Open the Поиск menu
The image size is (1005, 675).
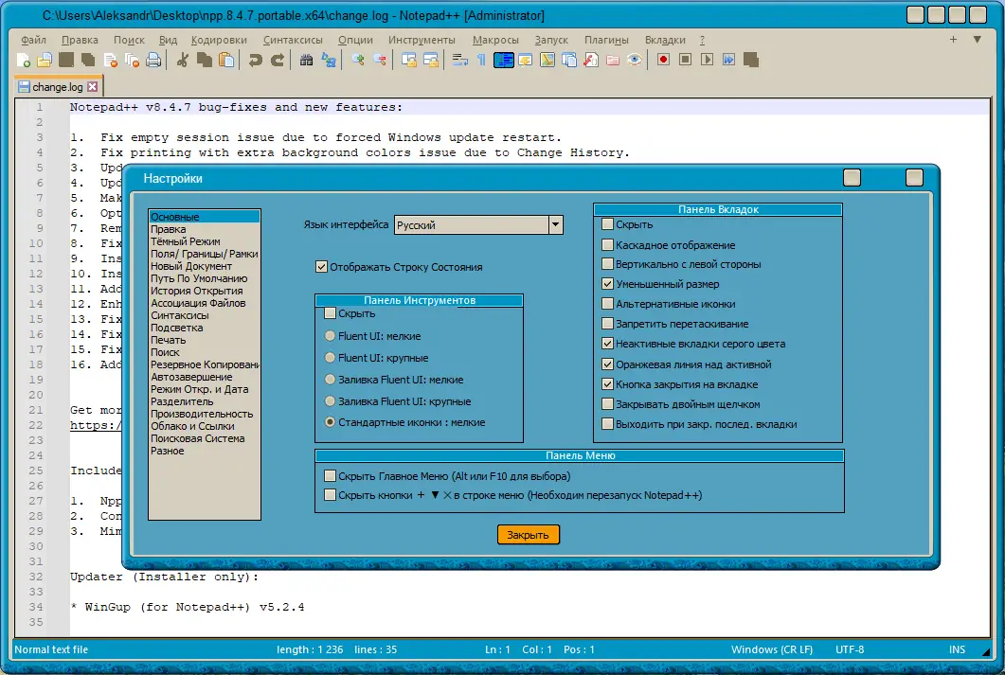pos(129,40)
